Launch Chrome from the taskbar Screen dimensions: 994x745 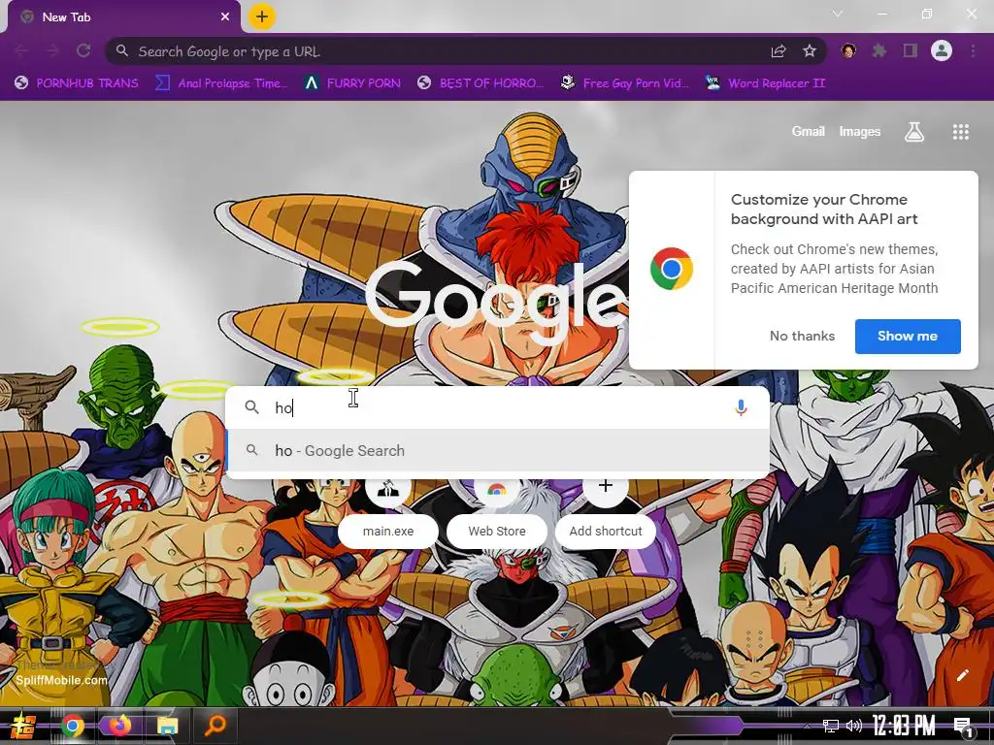(x=72, y=726)
